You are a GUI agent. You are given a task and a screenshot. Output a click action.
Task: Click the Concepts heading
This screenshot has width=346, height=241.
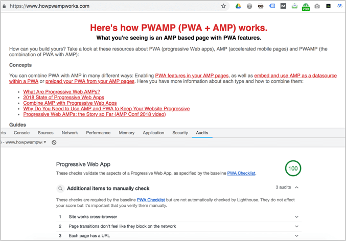pos(20,65)
